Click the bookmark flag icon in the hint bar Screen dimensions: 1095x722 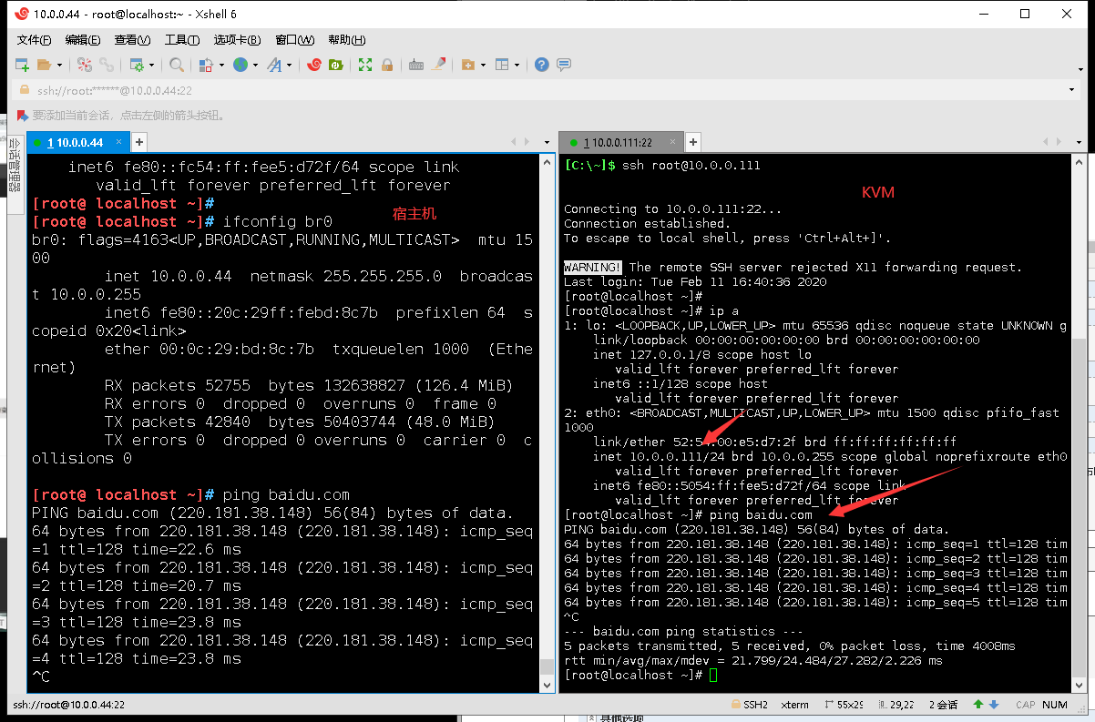pyautogui.click(x=23, y=116)
